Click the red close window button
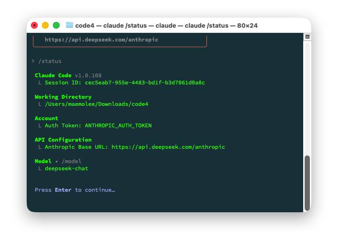 click(x=34, y=25)
